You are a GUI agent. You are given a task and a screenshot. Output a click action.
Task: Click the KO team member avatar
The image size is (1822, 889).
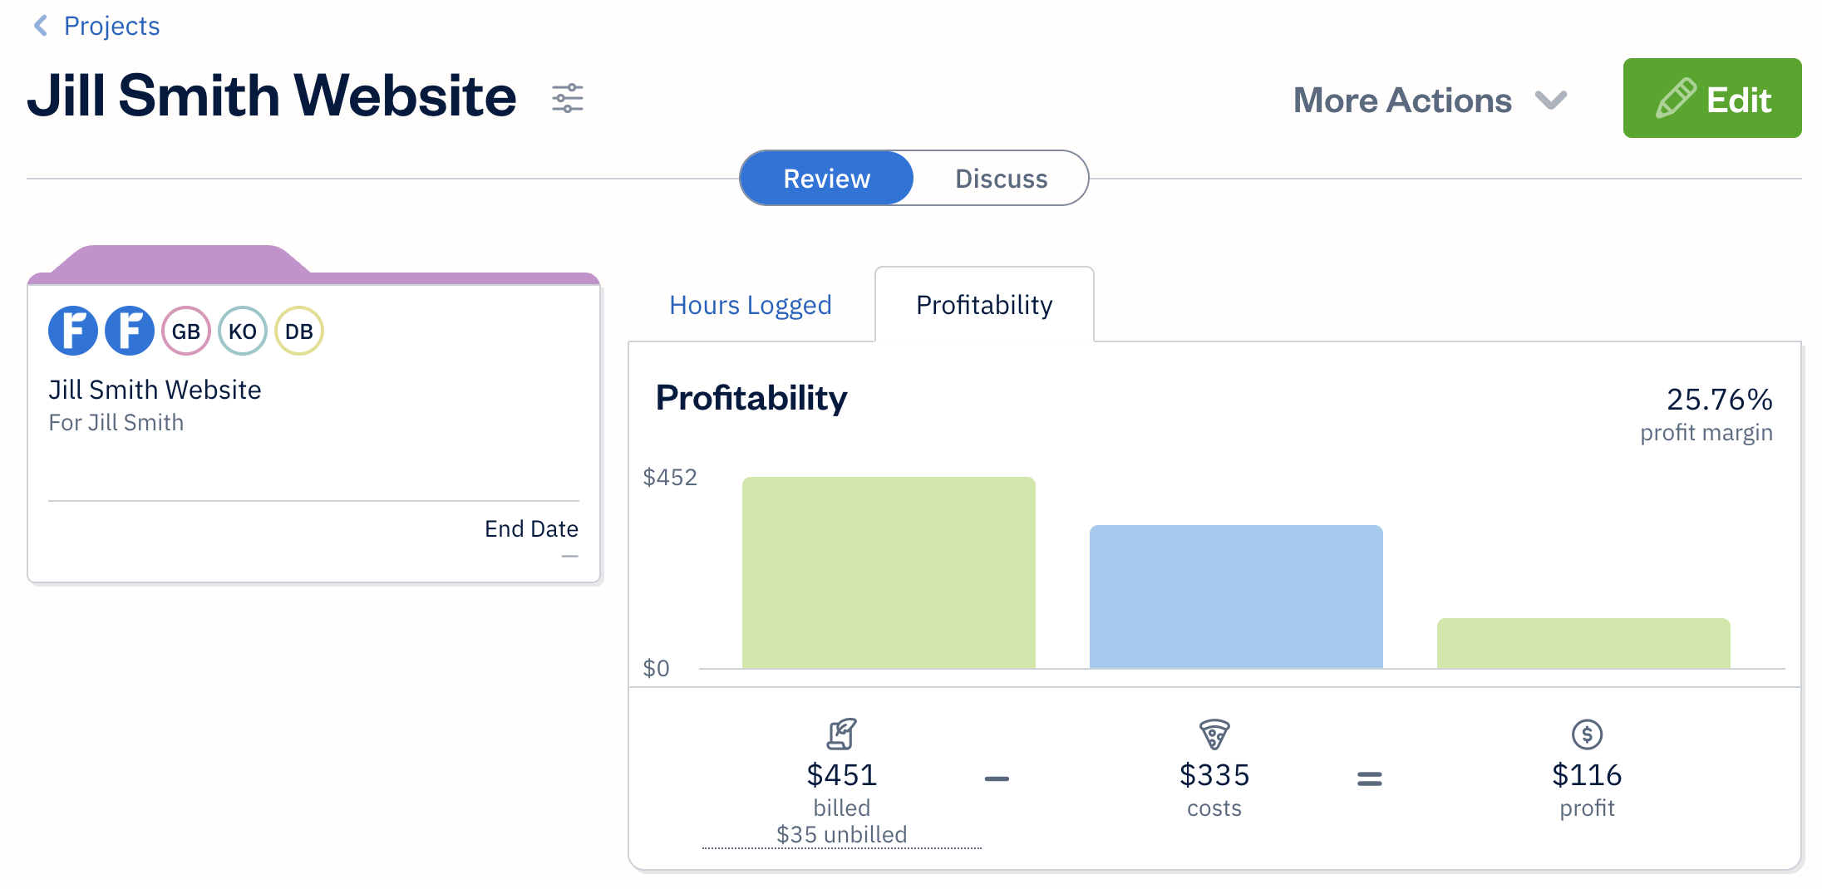(x=242, y=330)
